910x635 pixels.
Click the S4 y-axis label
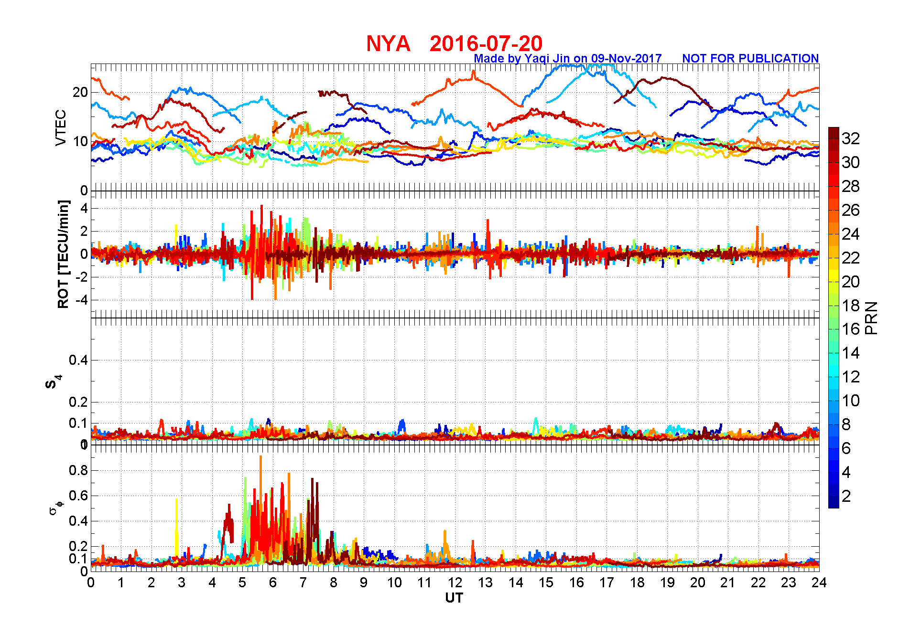(53, 382)
